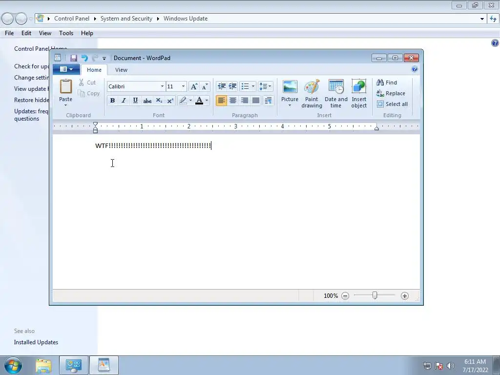Screen dimensions: 500x375
Task: Click Control Panel help icon
Action: tap(495, 43)
